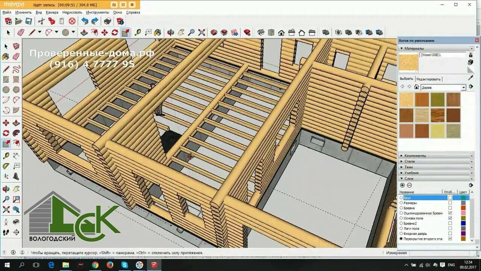
Task: Open the Нарисовать menu
Action: 72,12
